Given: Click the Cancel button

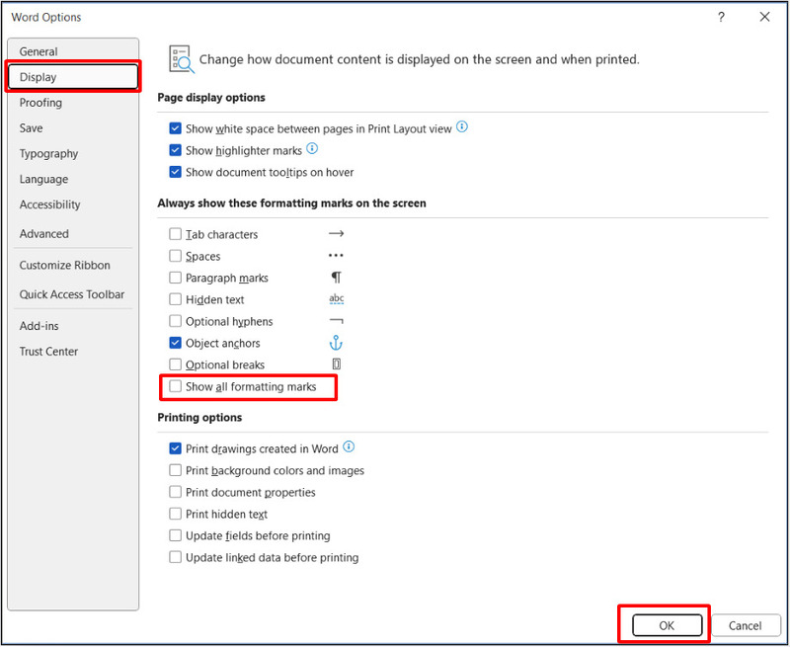Looking at the screenshot, I should (x=745, y=625).
